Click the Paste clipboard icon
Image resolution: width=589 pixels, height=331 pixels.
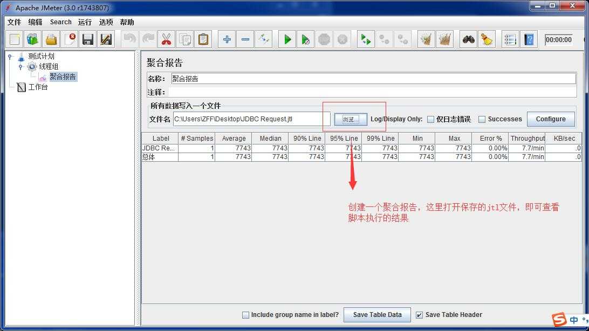(203, 39)
